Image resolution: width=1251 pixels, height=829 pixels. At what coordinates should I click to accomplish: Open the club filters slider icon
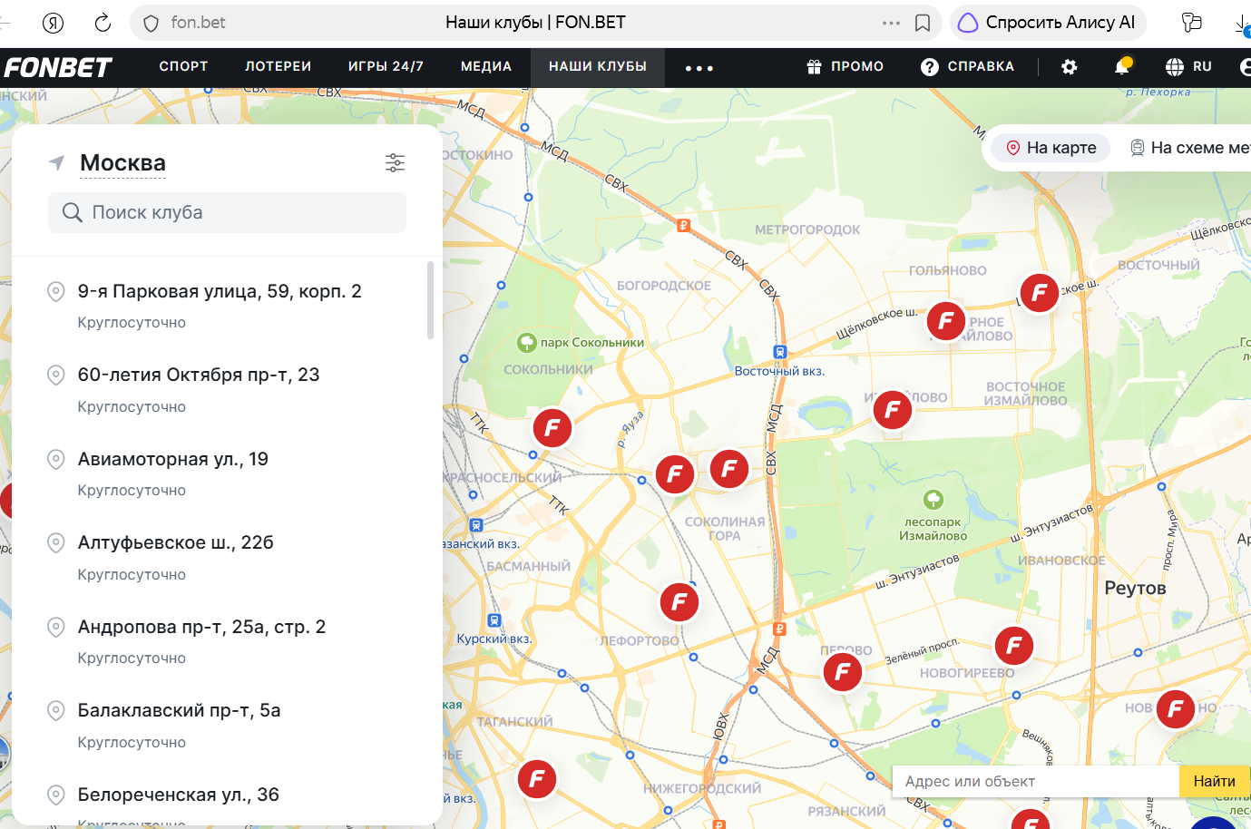395,162
